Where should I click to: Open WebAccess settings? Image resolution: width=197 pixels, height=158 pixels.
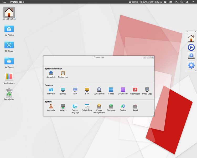point(135,90)
